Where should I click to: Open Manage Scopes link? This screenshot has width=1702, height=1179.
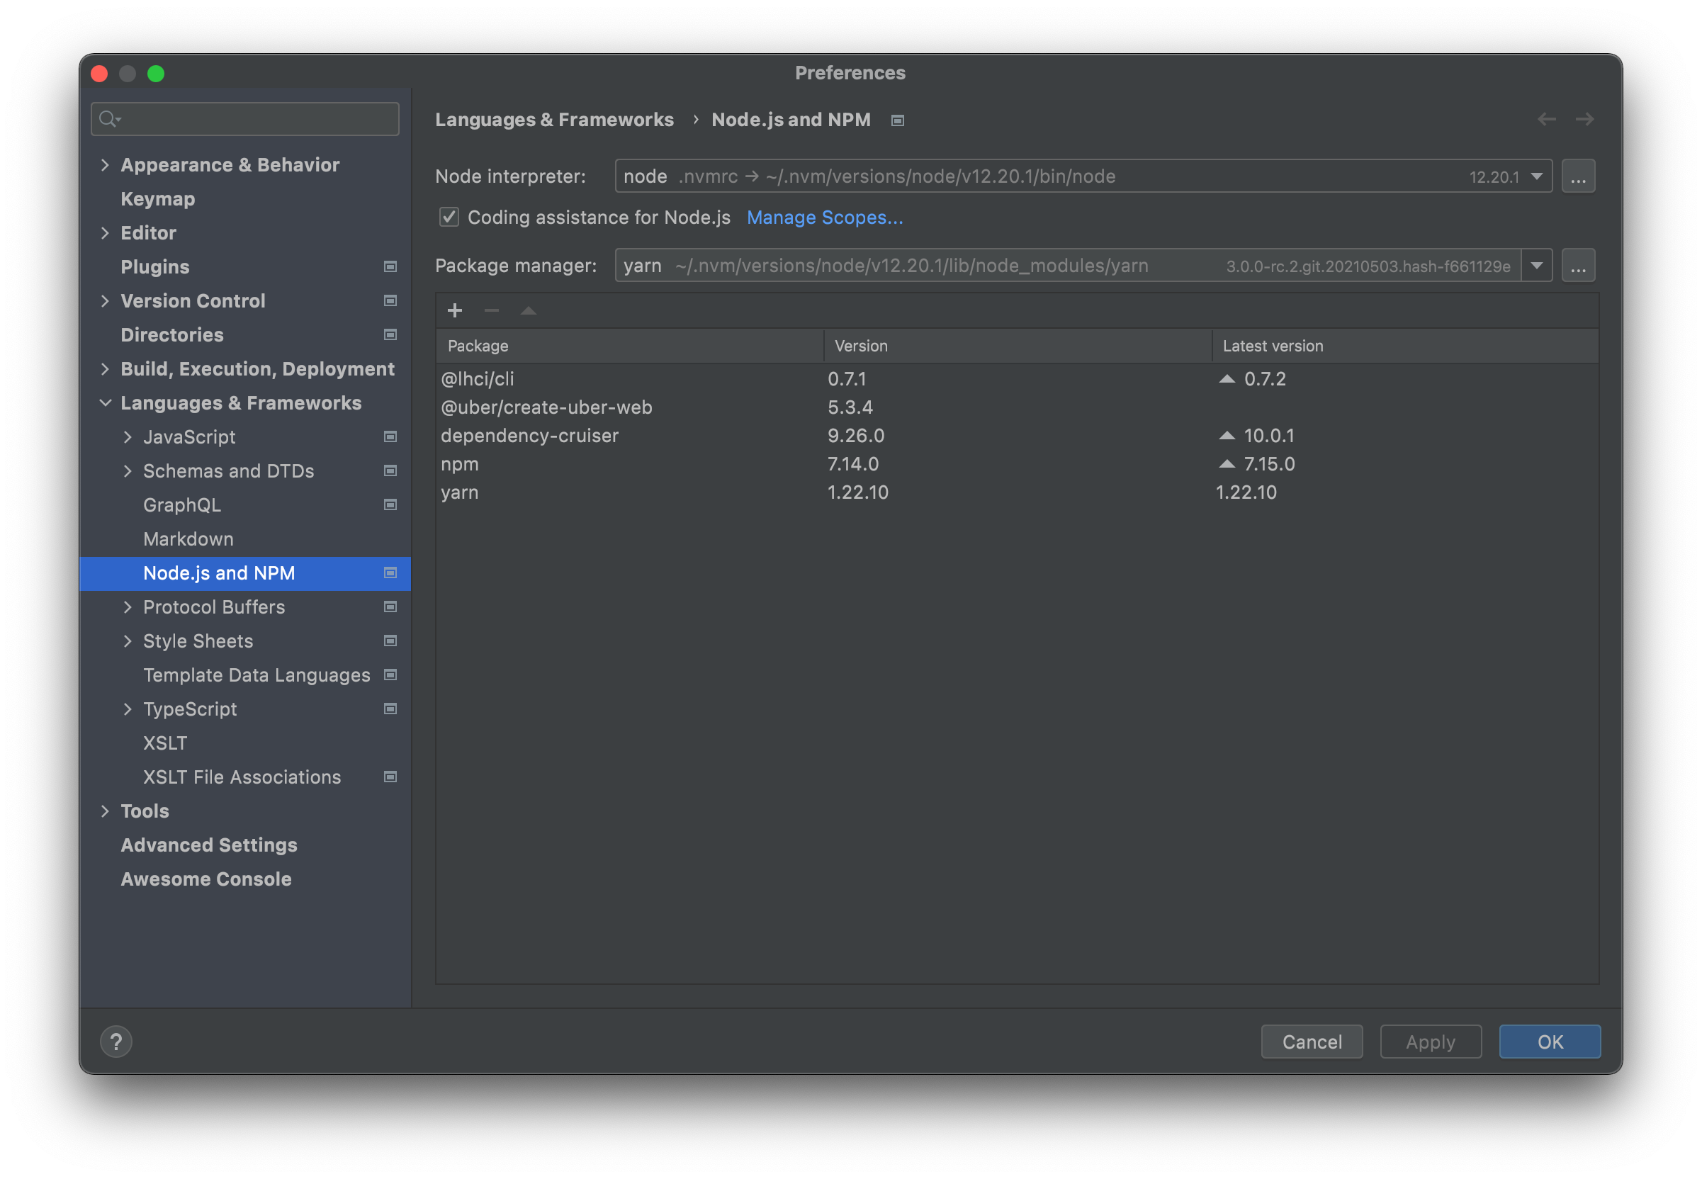(x=824, y=218)
